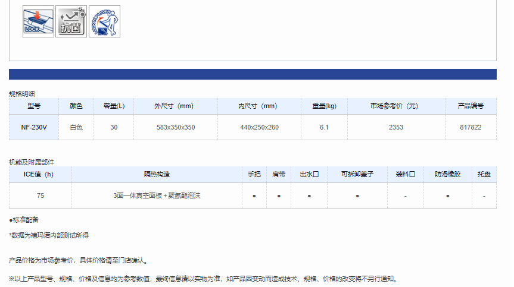The image size is (514, 287).
Task: Select the 市场参考价（元）column header
Action: coord(396,106)
